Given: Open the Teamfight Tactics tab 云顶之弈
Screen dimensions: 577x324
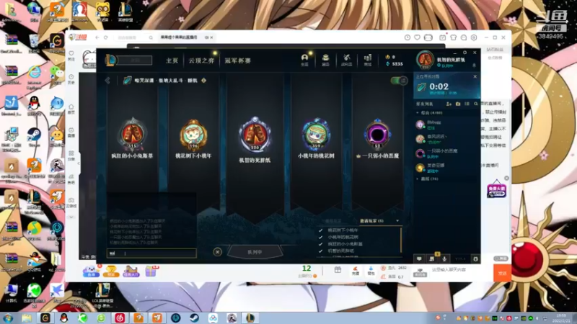Looking at the screenshot, I should coord(201,60).
